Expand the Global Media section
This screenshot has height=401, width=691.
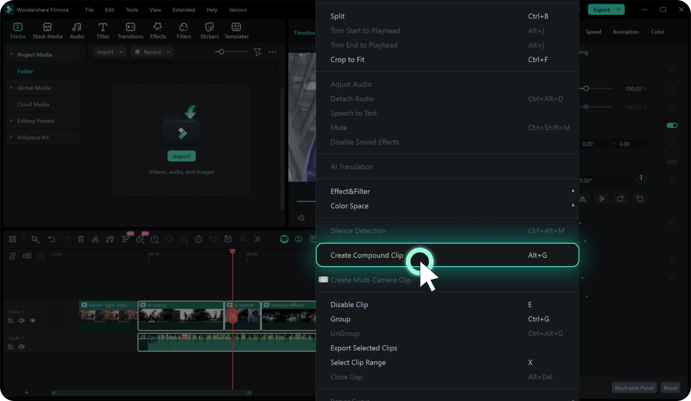point(11,88)
